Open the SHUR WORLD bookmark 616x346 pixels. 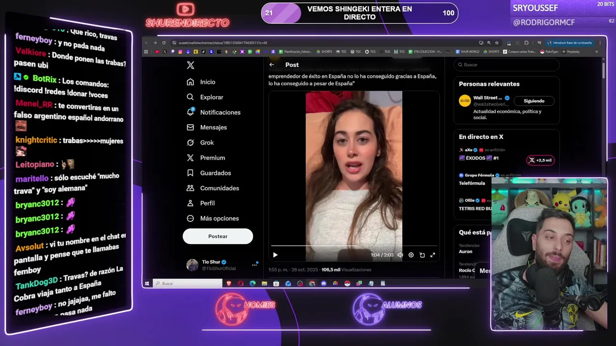point(467,51)
